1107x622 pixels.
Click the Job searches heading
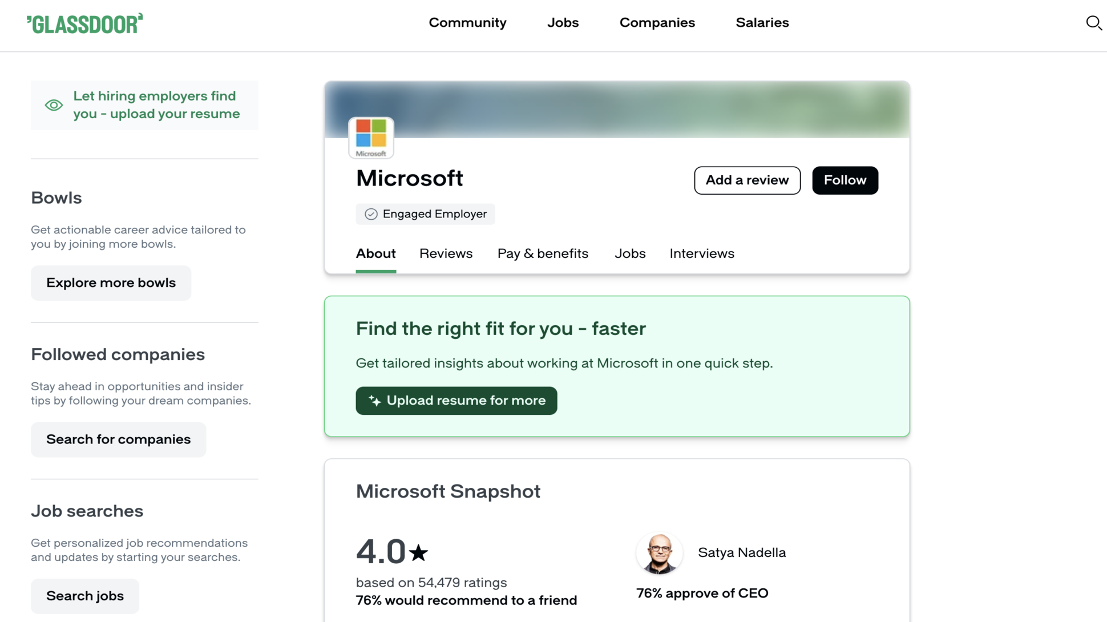[x=87, y=511]
